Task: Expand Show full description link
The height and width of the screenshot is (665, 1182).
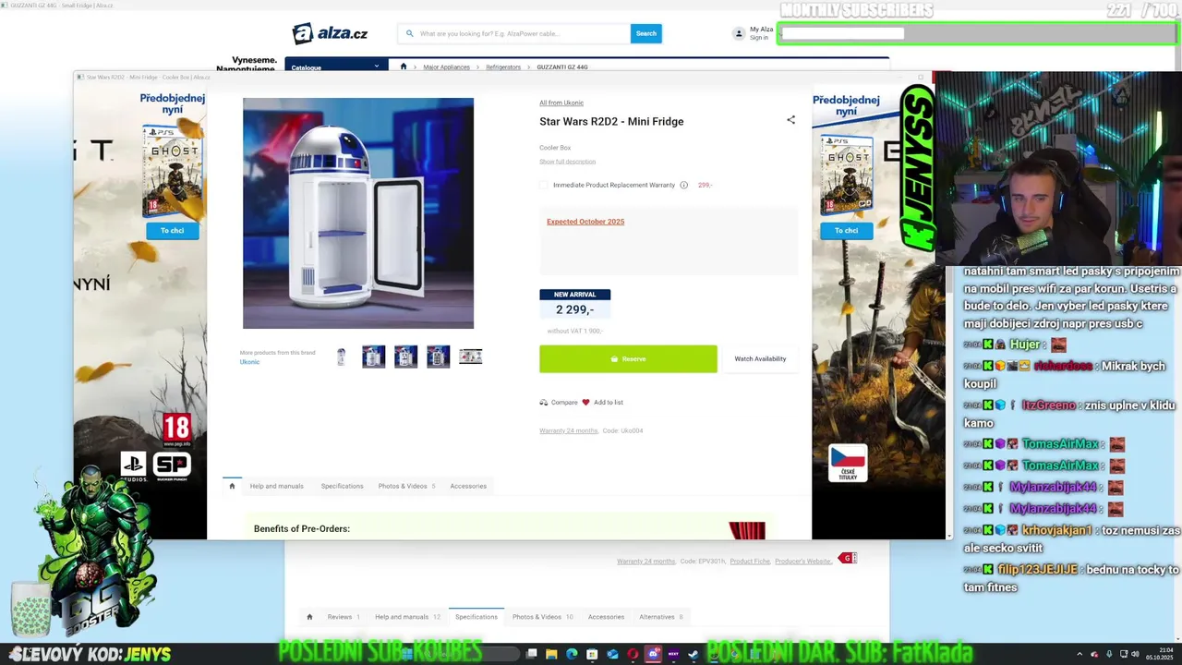Action: pos(567,162)
